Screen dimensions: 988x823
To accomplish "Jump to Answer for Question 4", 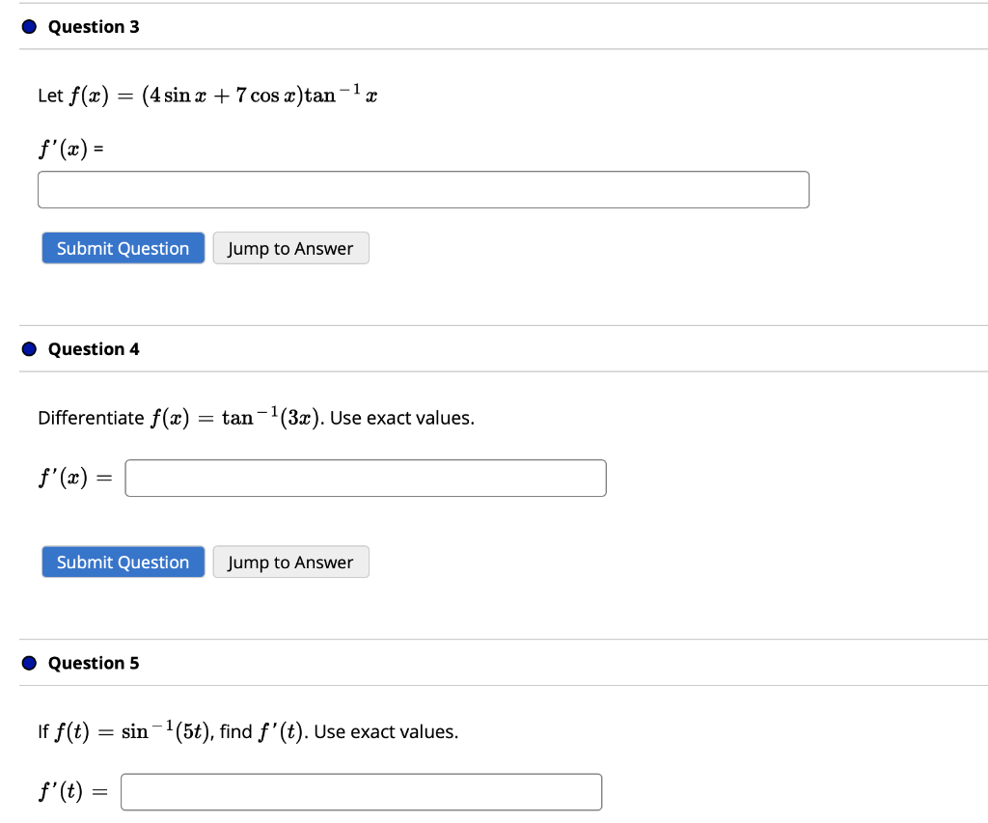I will (290, 562).
